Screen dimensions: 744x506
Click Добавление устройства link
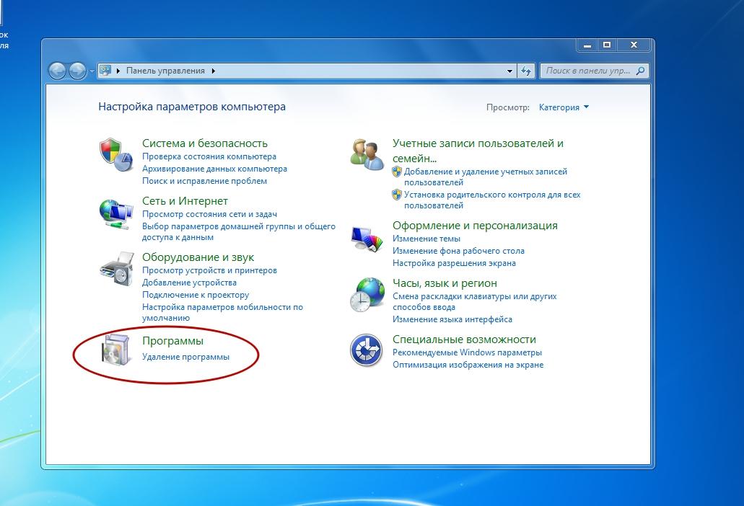pos(189,283)
